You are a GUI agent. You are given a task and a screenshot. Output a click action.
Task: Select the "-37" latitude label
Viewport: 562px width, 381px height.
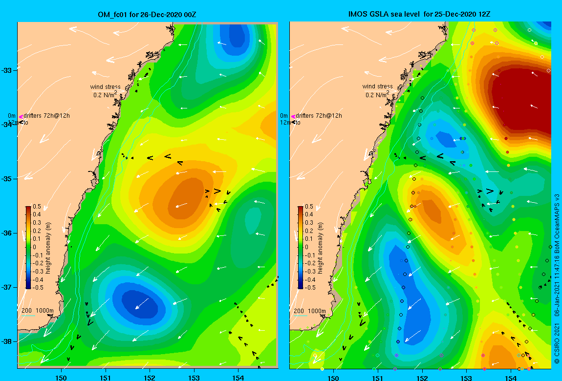7,287
